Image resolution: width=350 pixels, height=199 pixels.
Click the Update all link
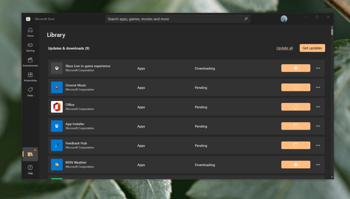(285, 48)
